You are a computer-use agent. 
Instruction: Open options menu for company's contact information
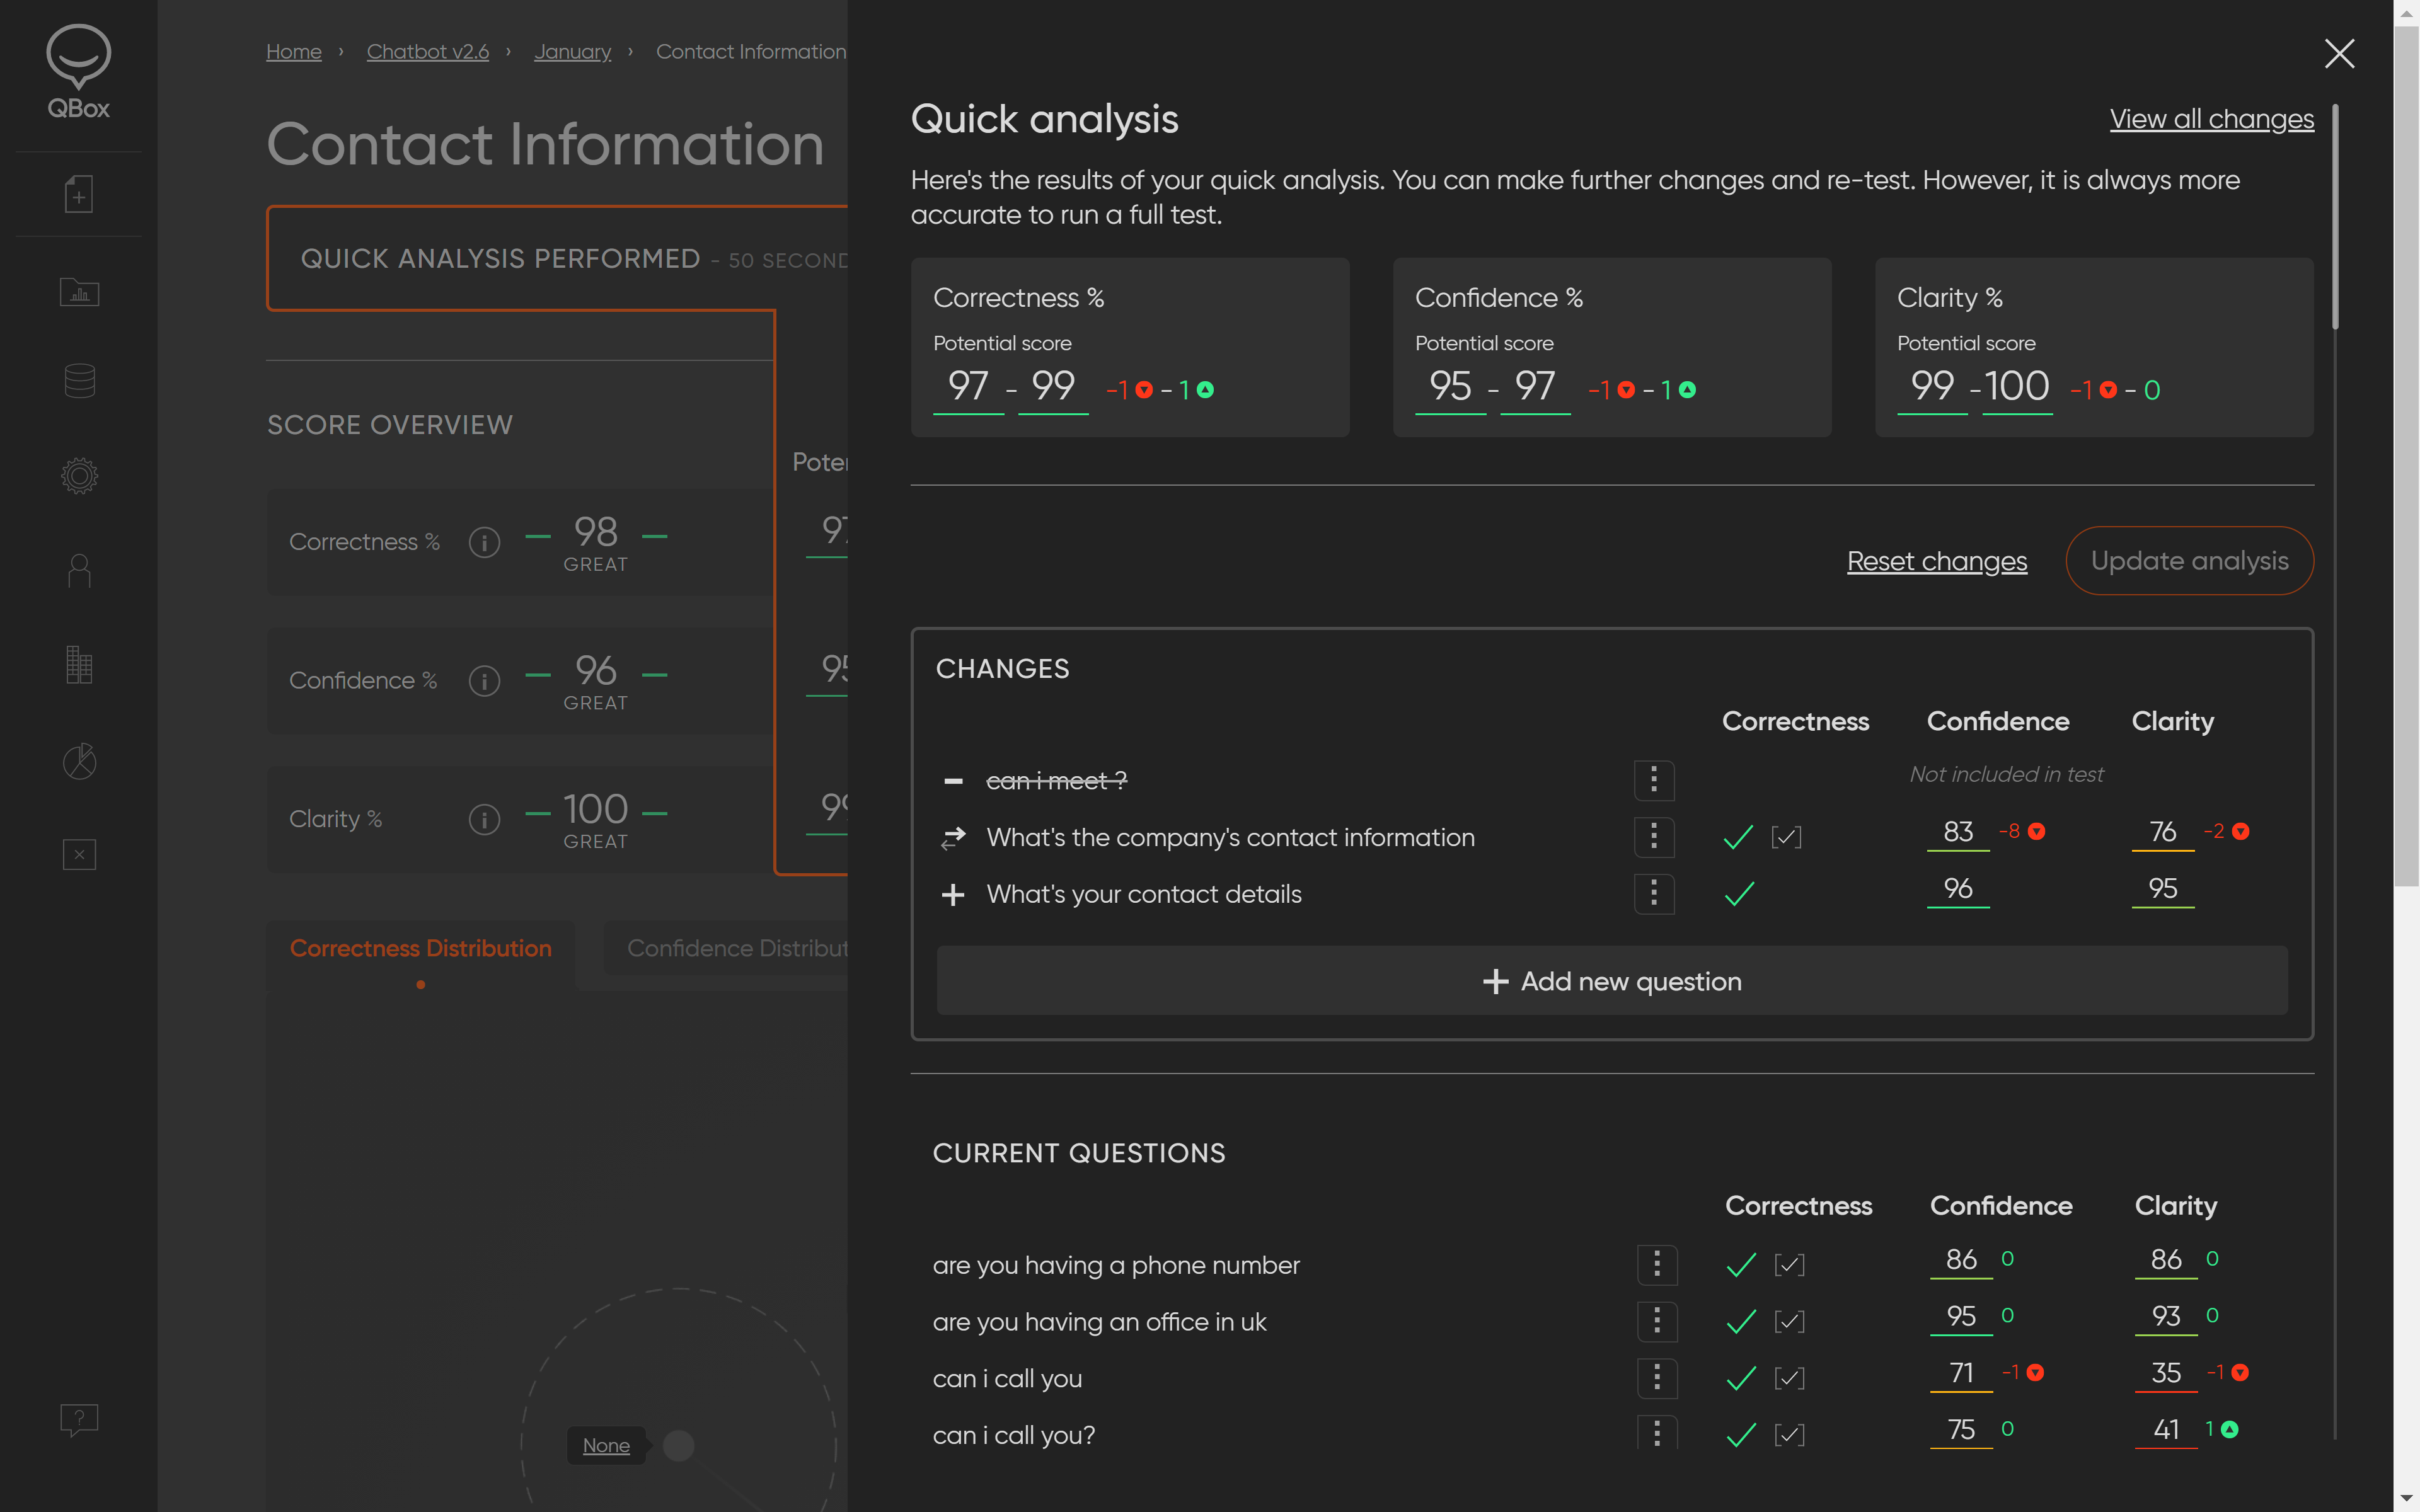tap(1654, 837)
